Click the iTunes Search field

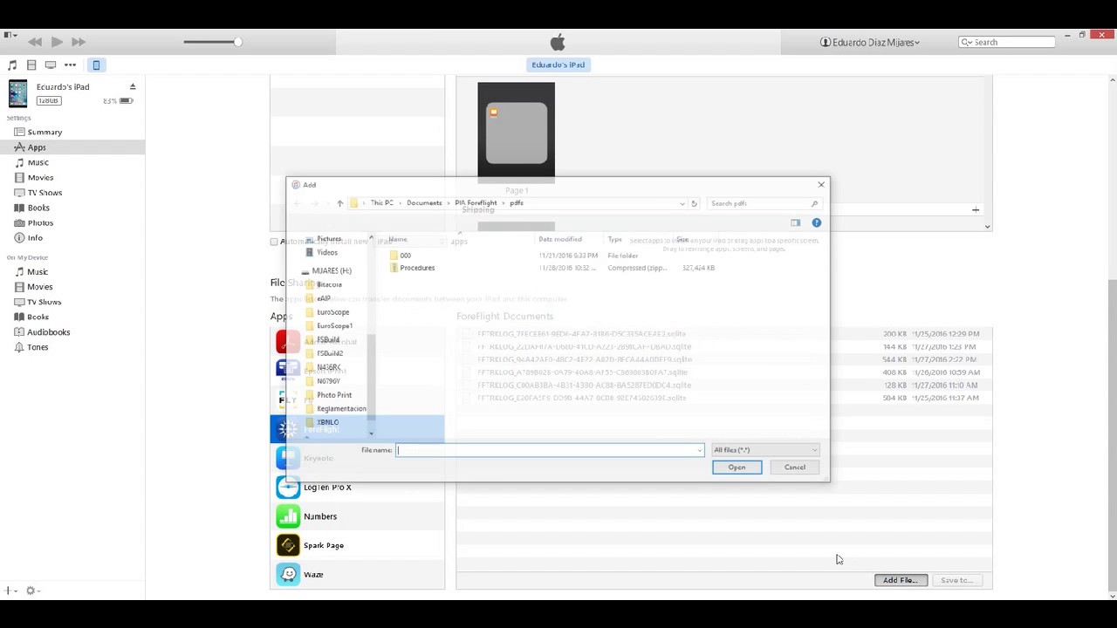[x=1006, y=42]
